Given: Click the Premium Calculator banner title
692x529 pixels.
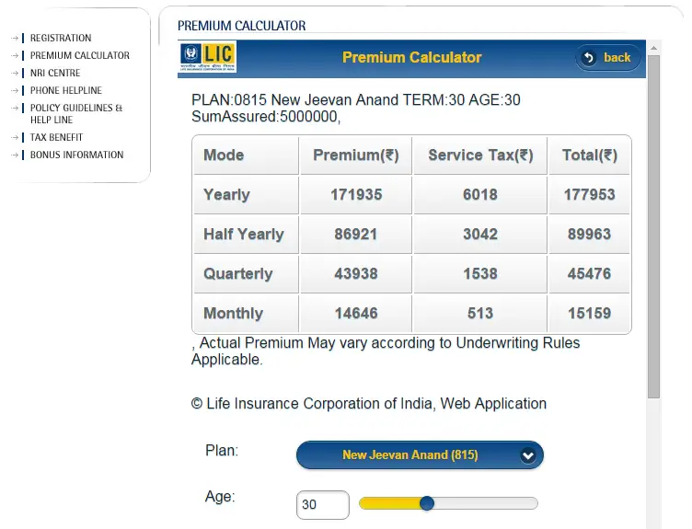Looking at the screenshot, I should [x=411, y=57].
